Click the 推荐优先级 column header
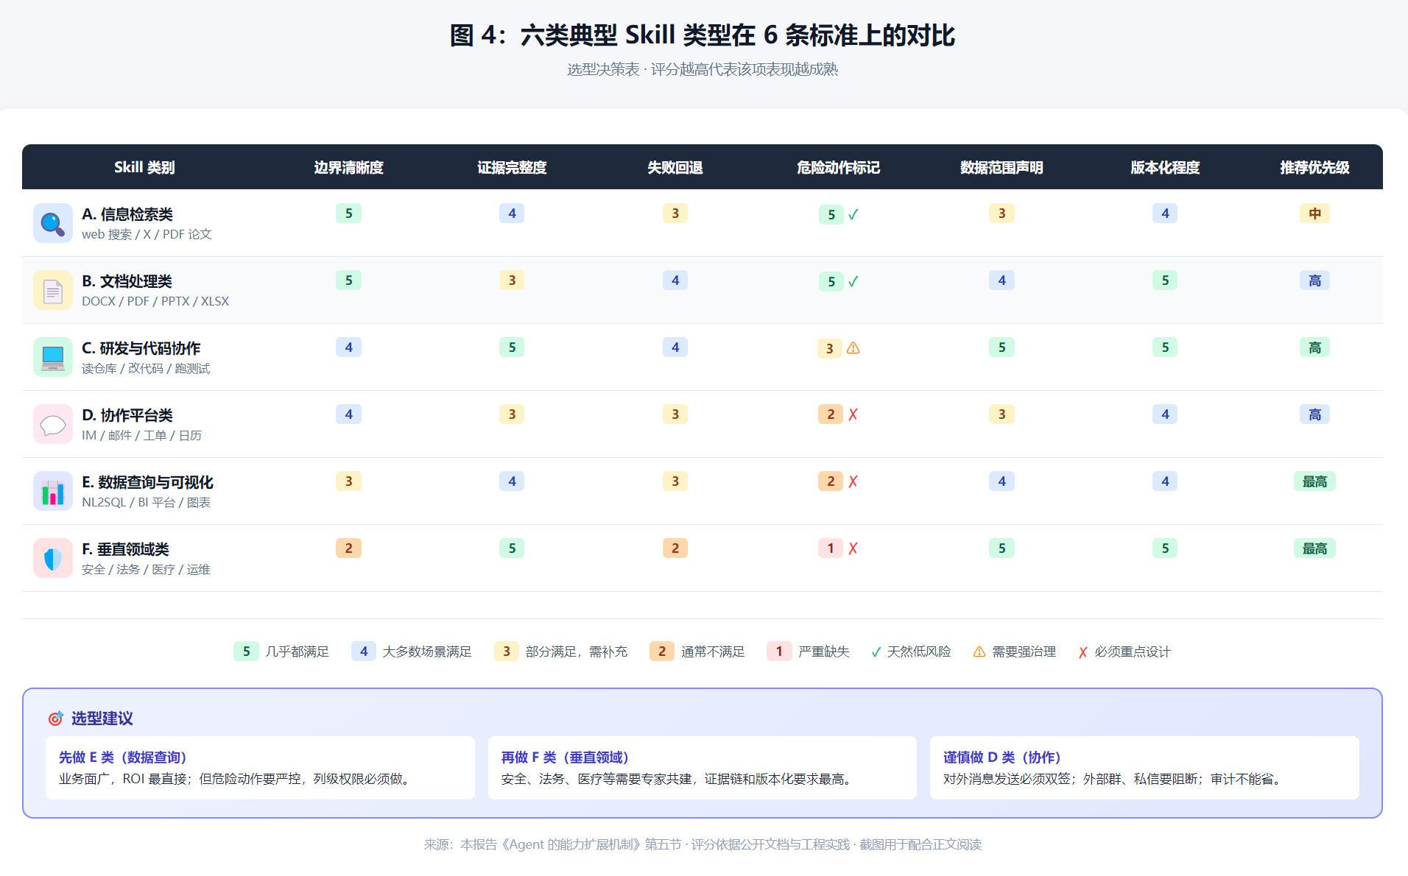 click(1314, 167)
